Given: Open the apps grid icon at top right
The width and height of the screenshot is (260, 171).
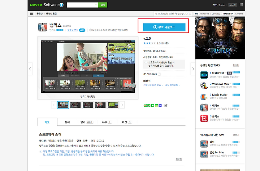Looking at the screenshot, I should click(x=241, y=5).
